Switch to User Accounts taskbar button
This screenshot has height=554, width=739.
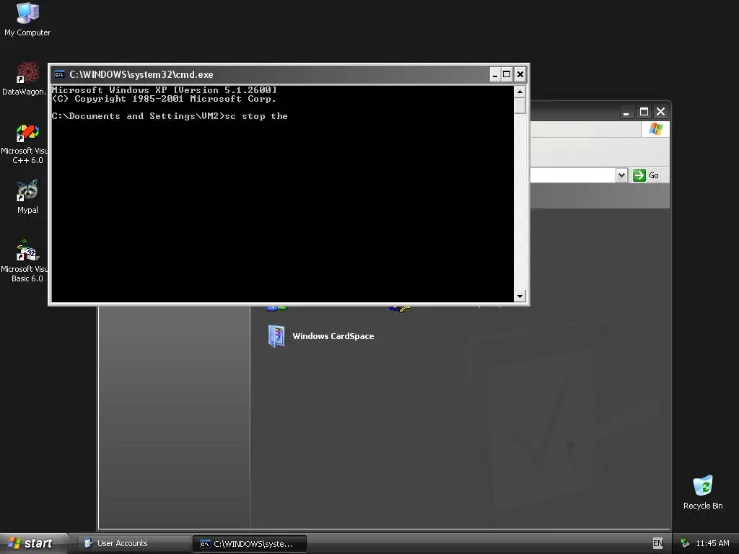tap(134, 543)
